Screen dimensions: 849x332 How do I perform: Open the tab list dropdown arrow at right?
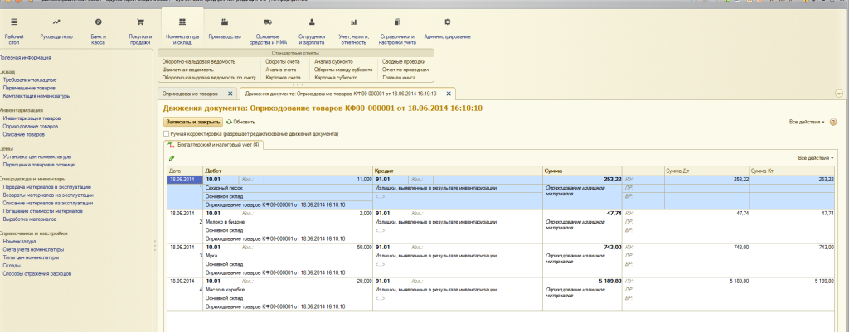pos(839,94)
